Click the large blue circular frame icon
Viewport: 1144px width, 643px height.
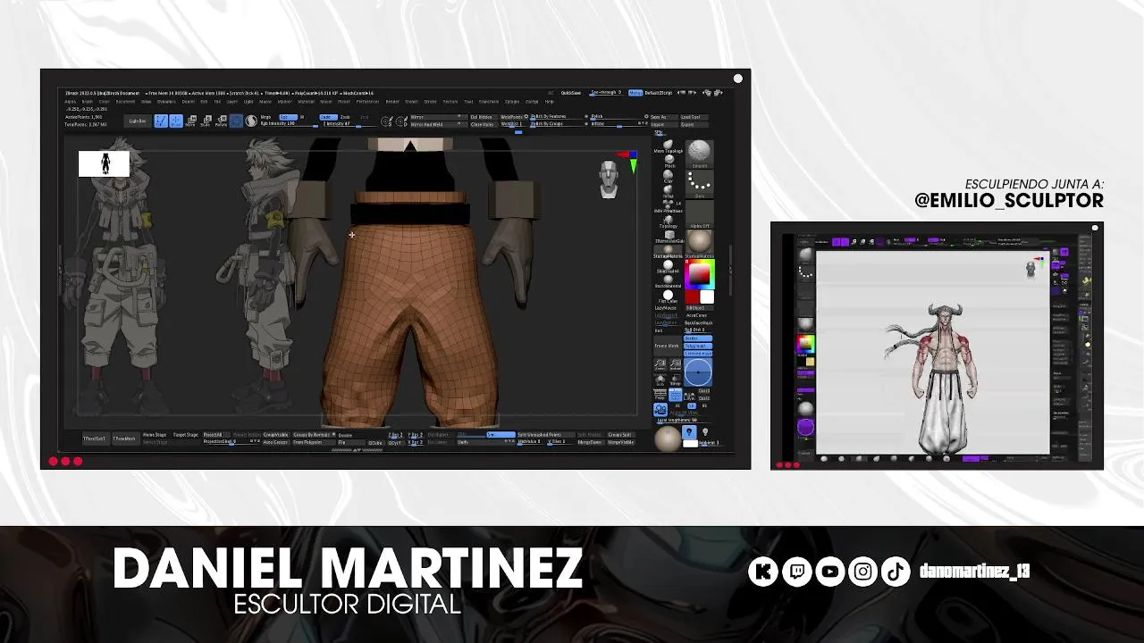[x=698, y=372]
